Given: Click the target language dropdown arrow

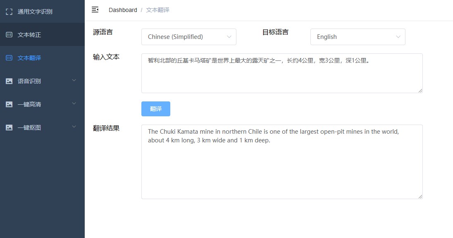Looking at the screenshot, I should tap(398, 37).
